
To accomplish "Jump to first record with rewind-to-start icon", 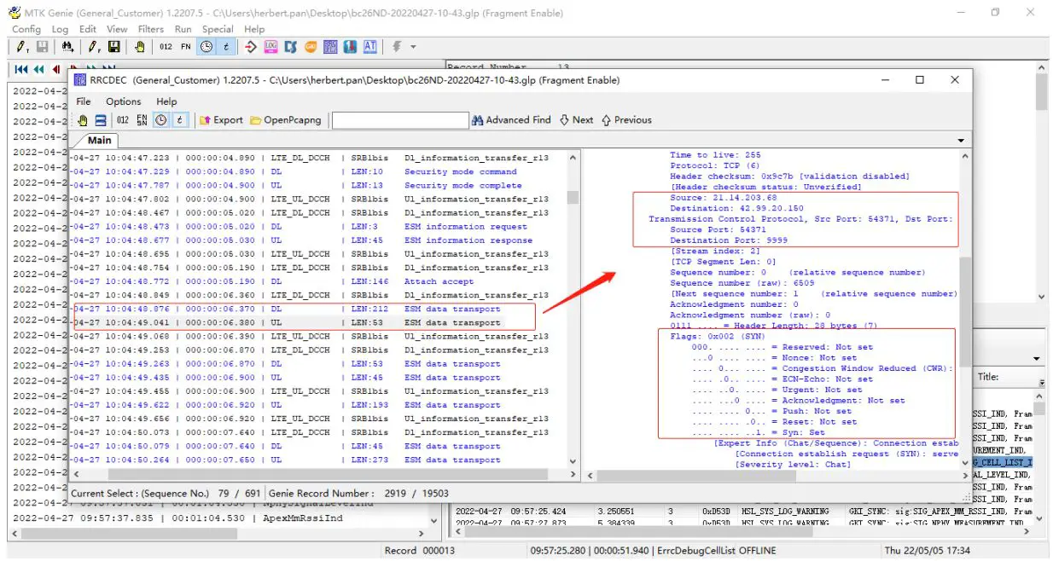I will point(20,70).
